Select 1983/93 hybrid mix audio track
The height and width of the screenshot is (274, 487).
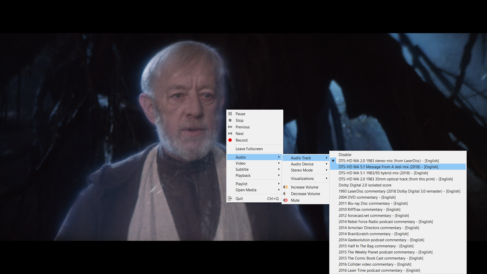398,173
